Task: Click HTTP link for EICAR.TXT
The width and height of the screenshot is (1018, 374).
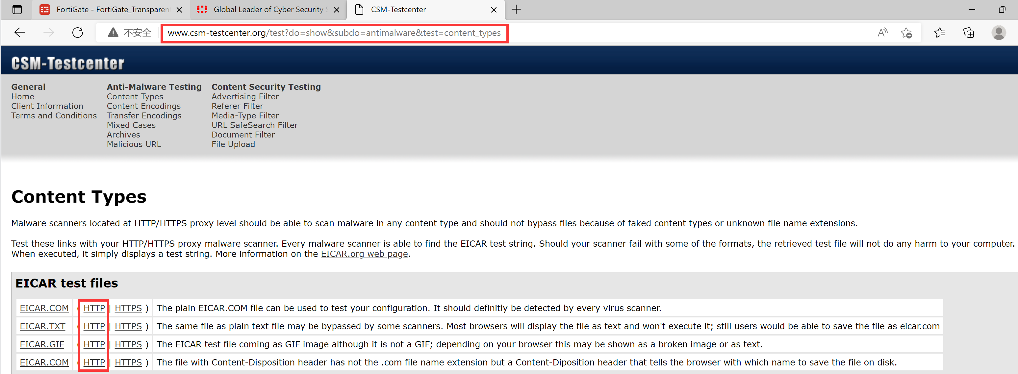Action: pyautogui.click(x=94, y=326)
